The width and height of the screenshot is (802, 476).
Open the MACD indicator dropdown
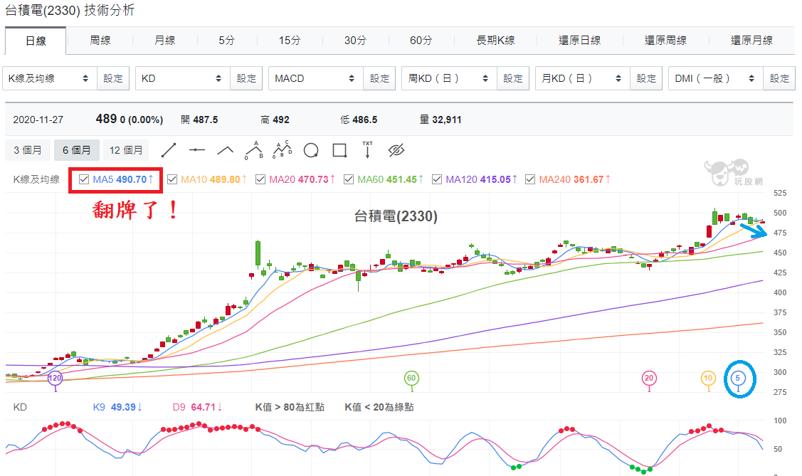click(315, 78)
